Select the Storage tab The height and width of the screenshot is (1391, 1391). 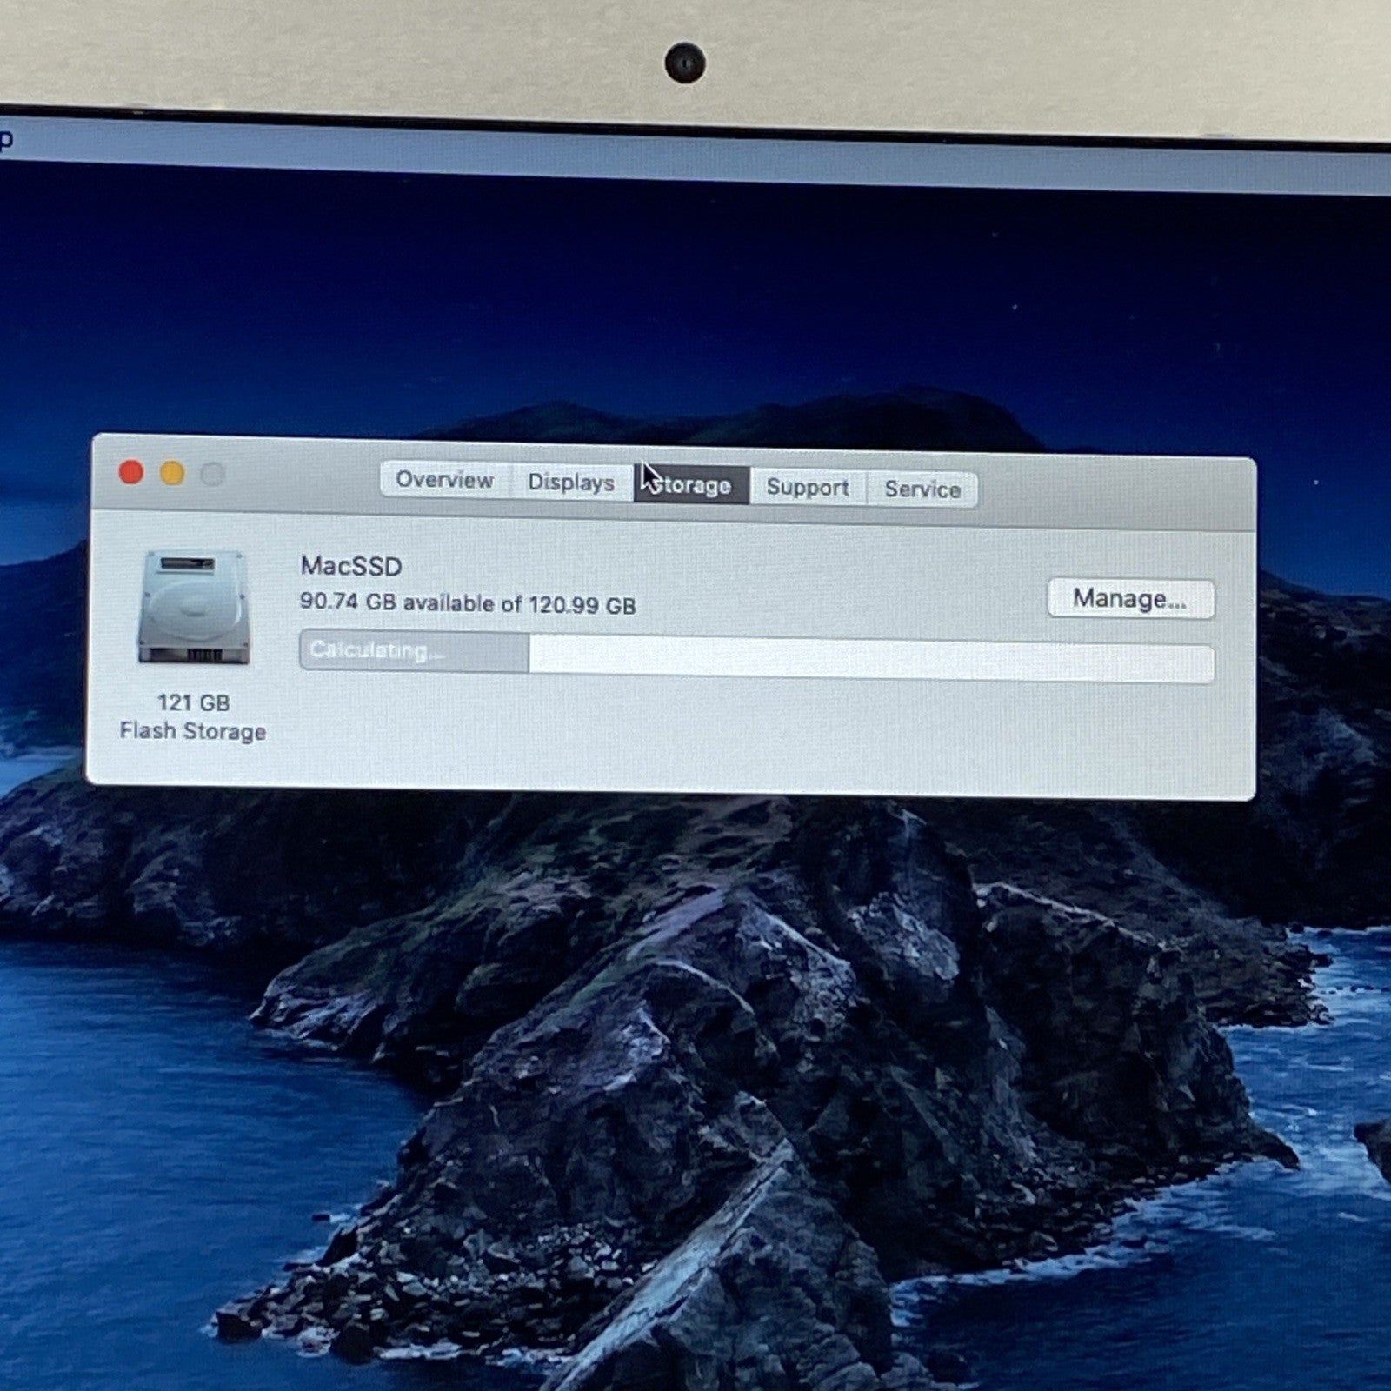(x=691, y=485)
